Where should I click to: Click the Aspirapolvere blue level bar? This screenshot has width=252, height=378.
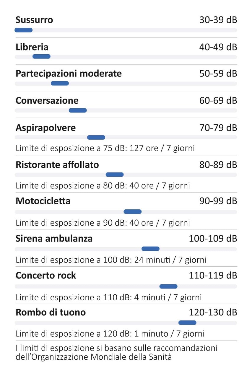point(96,137)
